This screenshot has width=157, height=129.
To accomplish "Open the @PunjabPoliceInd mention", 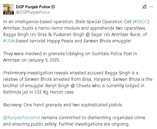I will (22, 118).
